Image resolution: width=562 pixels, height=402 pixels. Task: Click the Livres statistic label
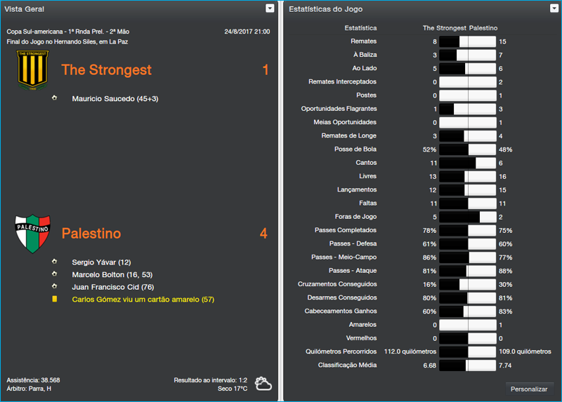tap(367, 176)
